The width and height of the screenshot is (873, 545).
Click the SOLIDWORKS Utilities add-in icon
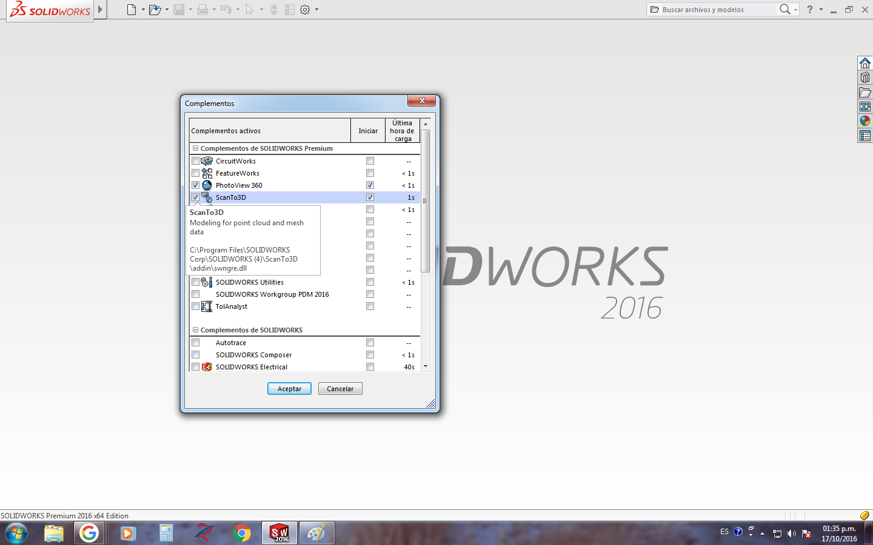[207, 282]
